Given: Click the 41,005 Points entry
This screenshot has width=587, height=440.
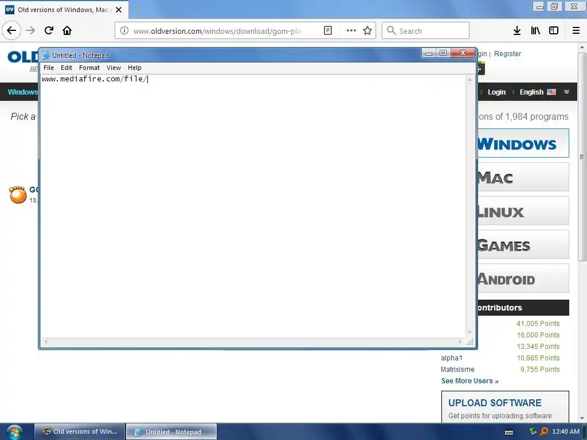Looking at the screenshot, I should click(538, 324).
